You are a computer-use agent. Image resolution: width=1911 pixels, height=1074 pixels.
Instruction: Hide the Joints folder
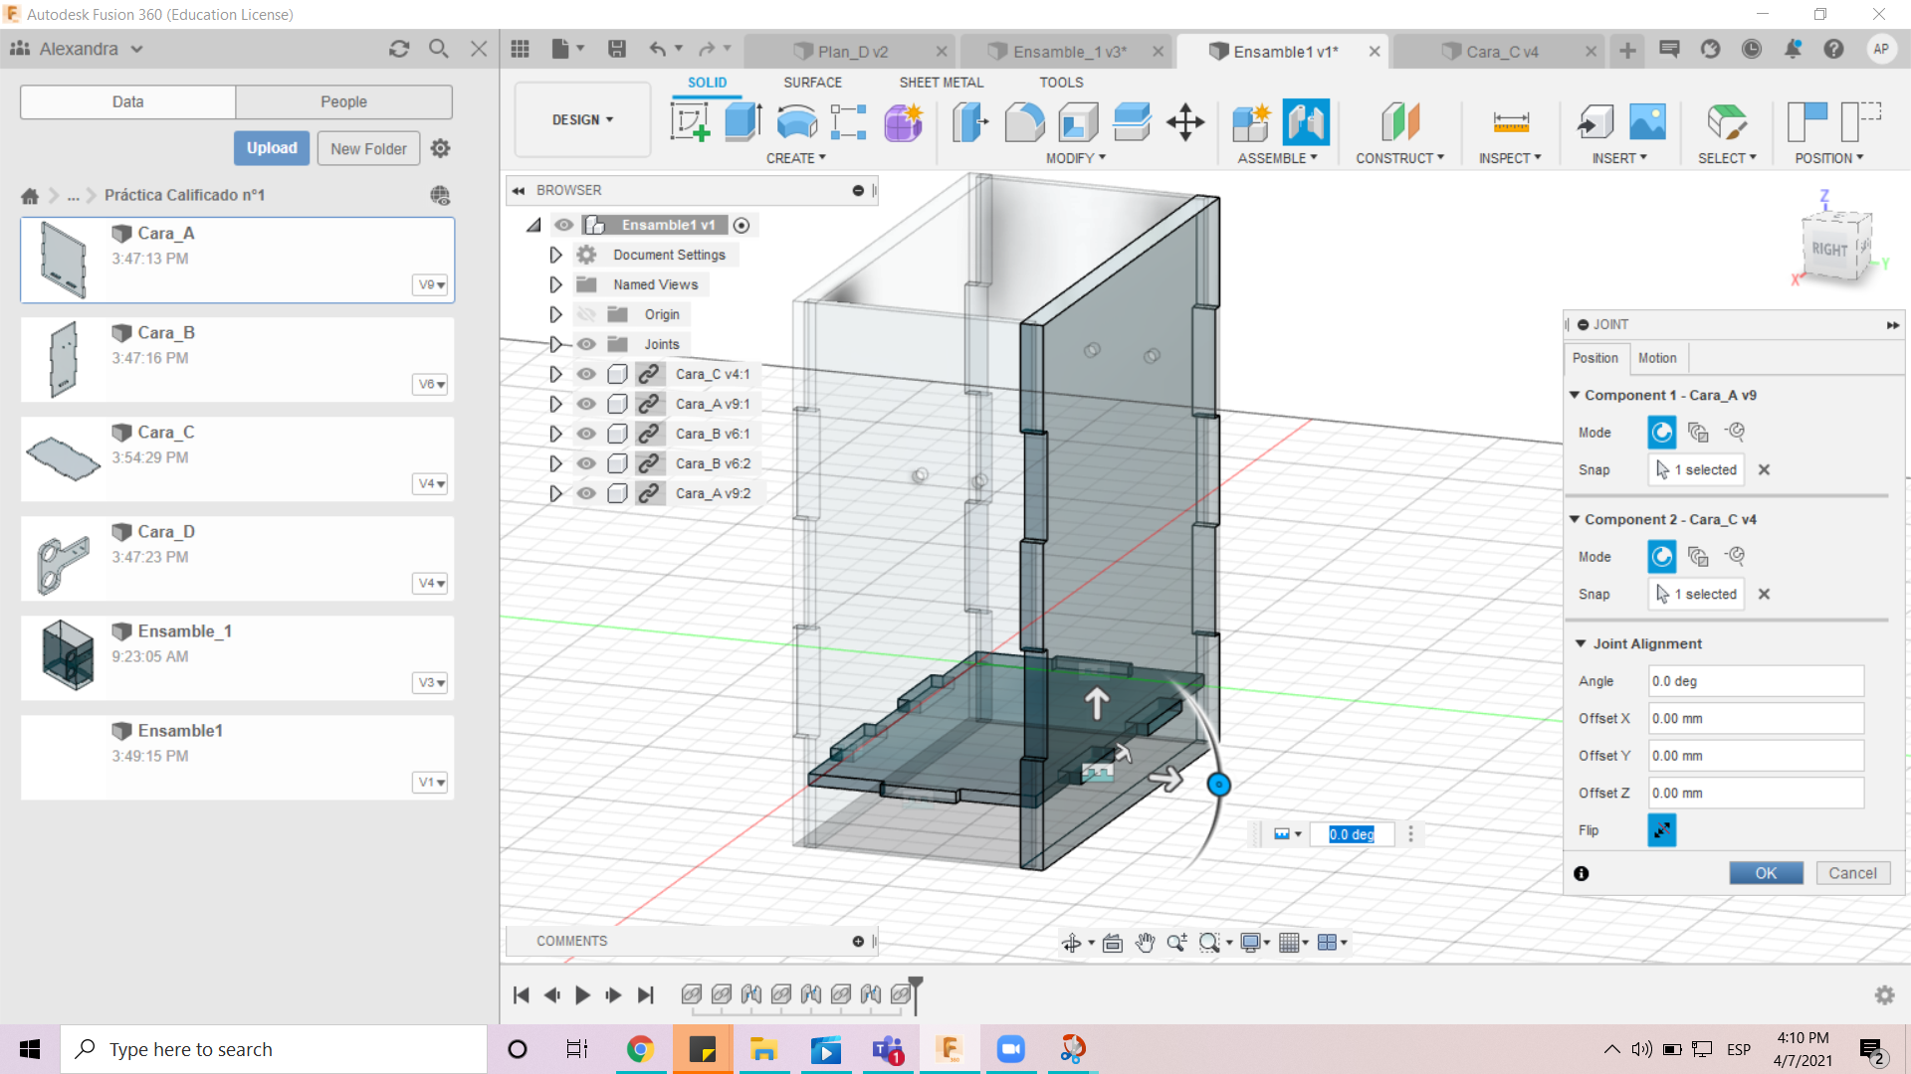click(586, 344)
